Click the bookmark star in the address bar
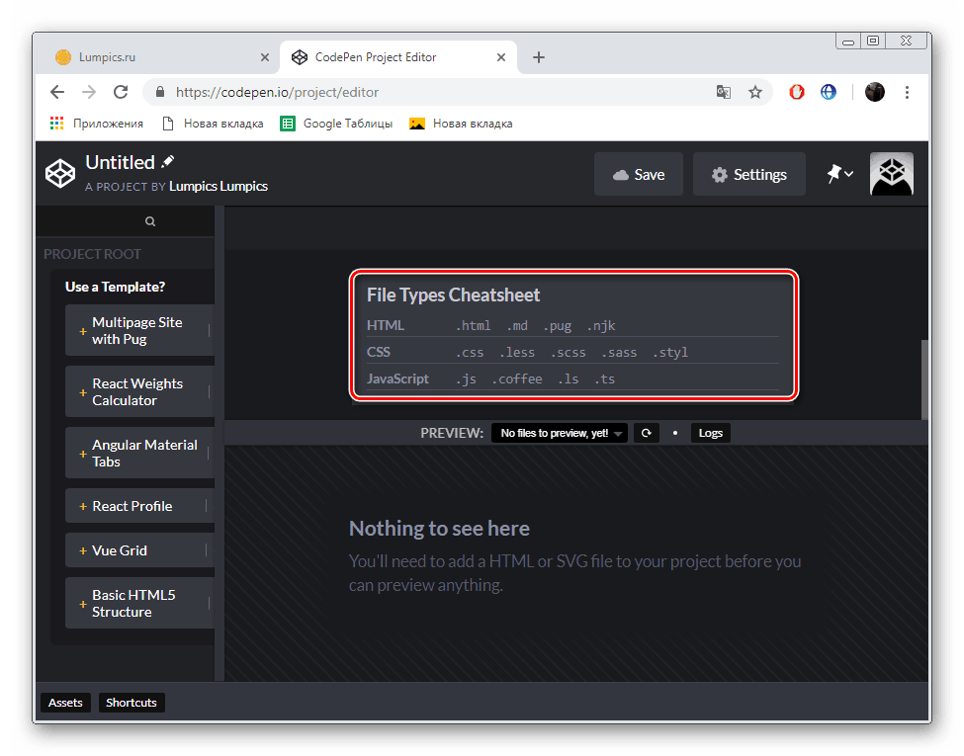Image resolution: width=964 pixels, height=756 pixels. (x=755, y=91)
